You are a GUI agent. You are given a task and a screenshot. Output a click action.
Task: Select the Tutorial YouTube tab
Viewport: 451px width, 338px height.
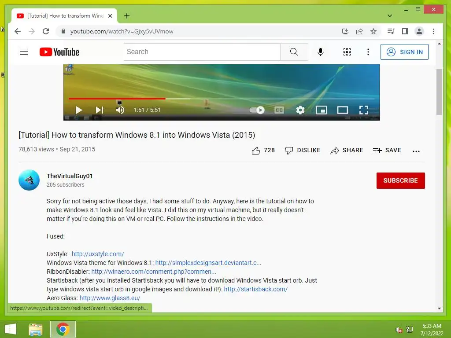click(64, 16)
